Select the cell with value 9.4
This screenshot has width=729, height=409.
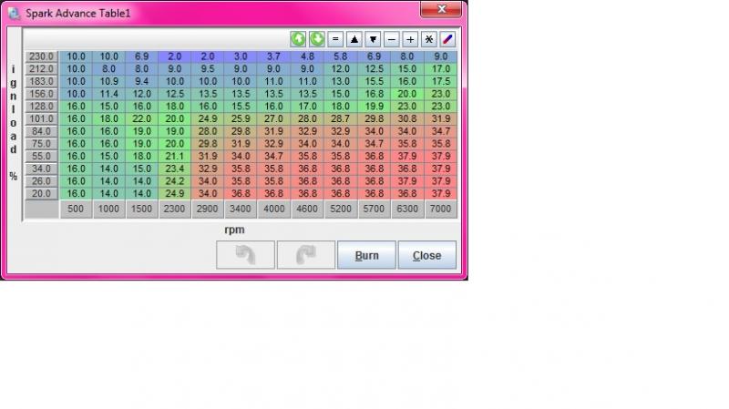(x=142, y=81)
